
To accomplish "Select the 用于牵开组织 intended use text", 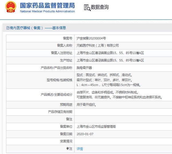I will (87, 105).
